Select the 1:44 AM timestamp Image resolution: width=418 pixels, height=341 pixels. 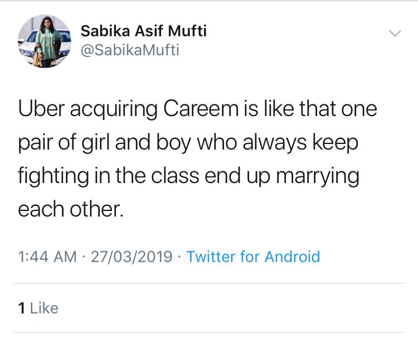pos(47,257)
